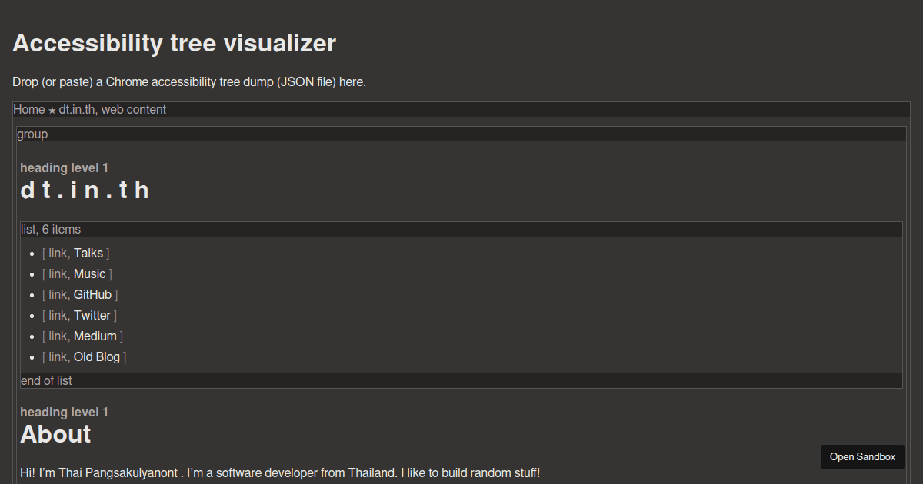Click the 'heading level 1' label above About
The image size is (923, 484).
pyautogui.click(x=64, y=412)
